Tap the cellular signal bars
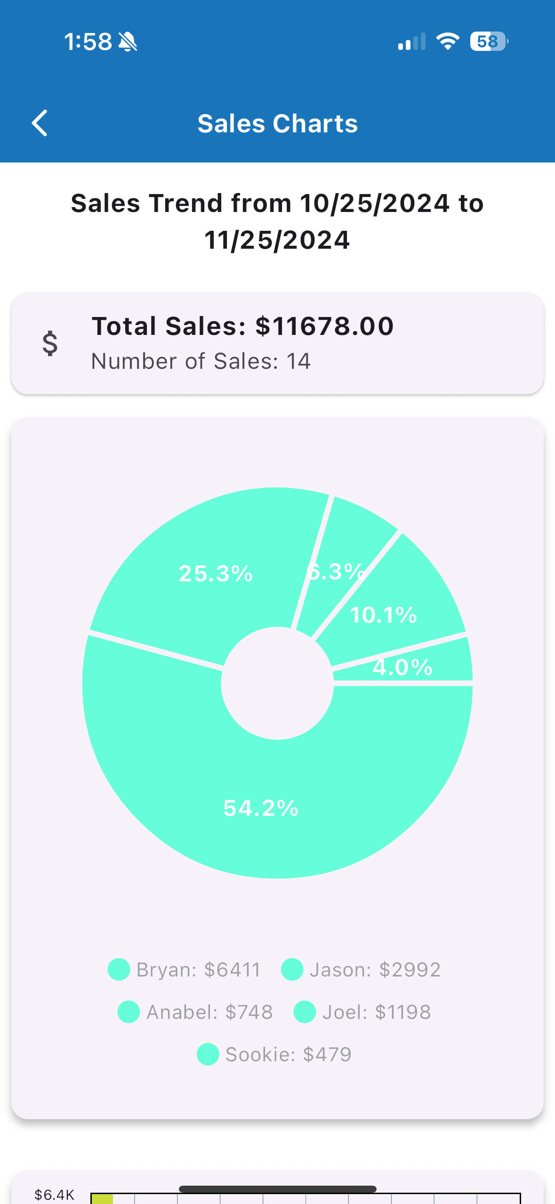This screenshot has height=1204, width=555. click(411, 41)
